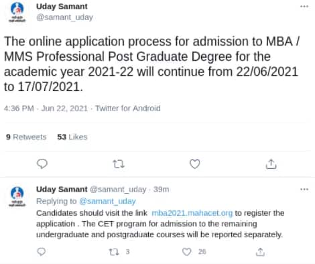Select the @samant_uday handle under main author name

click(64, 17)
